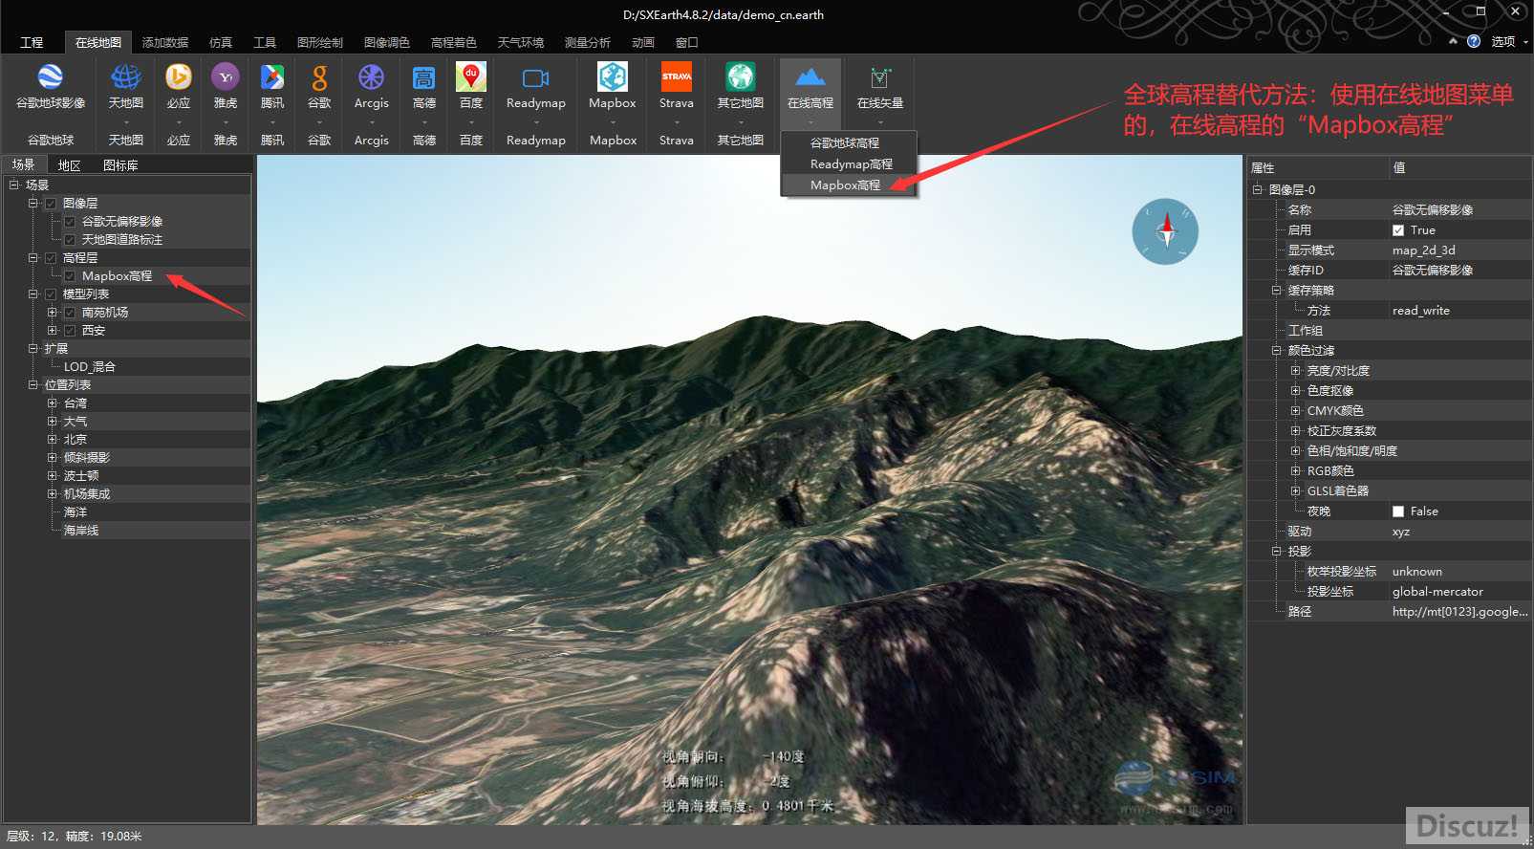This screenshot has height=849, width=1534.
Task: Select the Strava map icon
Action: [x=677, y=76]
